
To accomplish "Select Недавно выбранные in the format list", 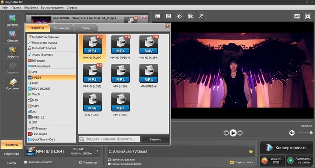I will tap(52, 37).
